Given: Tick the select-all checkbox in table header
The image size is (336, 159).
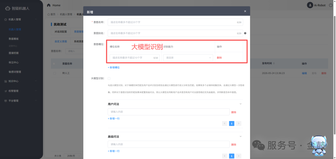Looking at the screenshot, I should coord(54,64).
